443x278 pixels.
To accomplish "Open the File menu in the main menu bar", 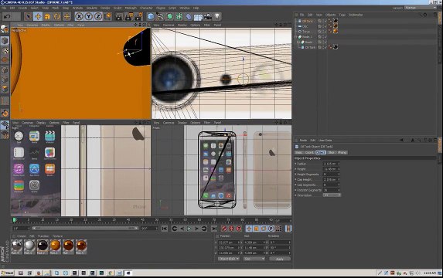I will click(4, 8).
